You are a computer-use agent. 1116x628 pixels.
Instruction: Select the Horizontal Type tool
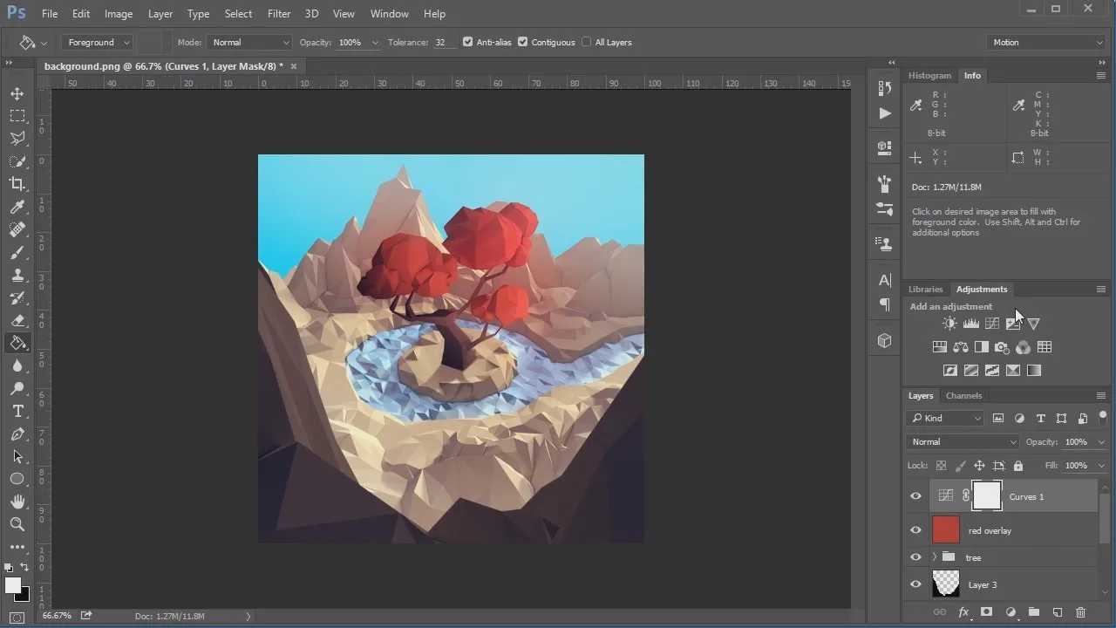pyautogui.click(x=17, y=411)
